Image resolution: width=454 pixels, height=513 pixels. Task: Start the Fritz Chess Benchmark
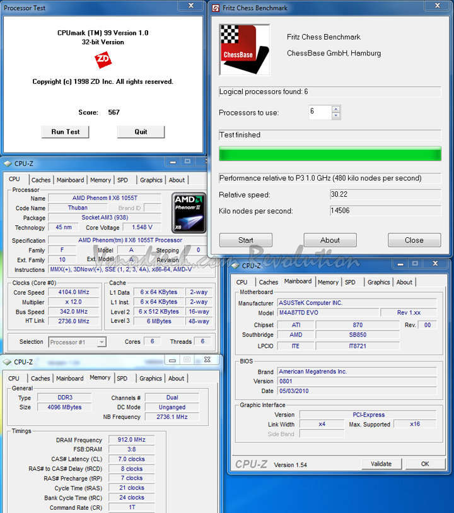point(246,240)
